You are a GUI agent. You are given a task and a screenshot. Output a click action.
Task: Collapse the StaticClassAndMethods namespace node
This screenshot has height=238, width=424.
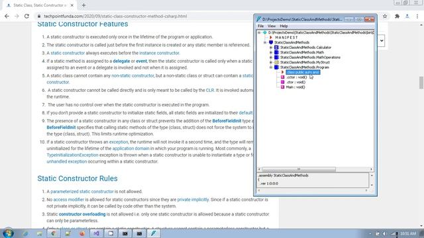pyautogui.click(x=265, y=42)
